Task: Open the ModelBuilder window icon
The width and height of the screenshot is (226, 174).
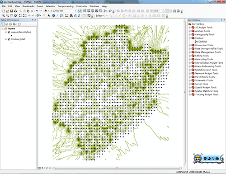Action: pyautogui.click(x=105, y=11)
